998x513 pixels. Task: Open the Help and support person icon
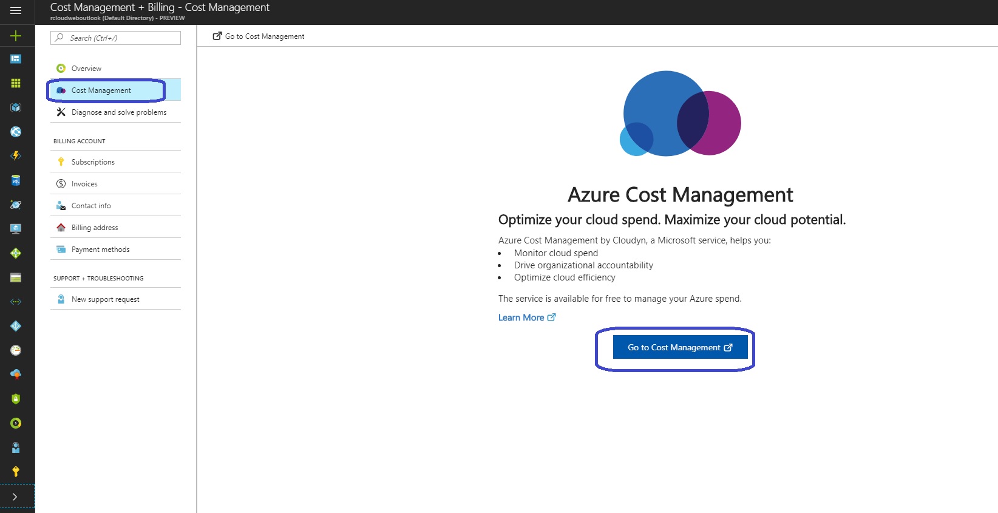(x=16, y=447)
